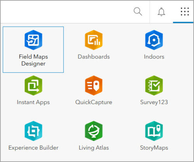The width and height of the screenshot is (194, 162).
Task: Open the Survey123 app icon
Action: [154, 85]
